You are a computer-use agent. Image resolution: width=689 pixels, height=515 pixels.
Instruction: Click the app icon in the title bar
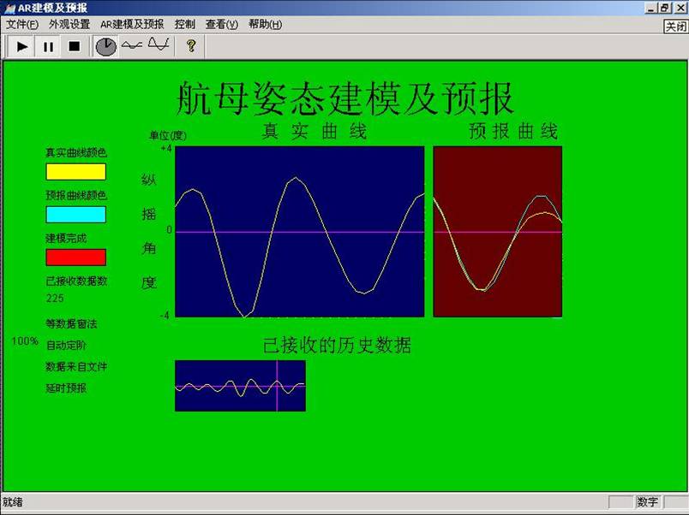coord(9,8)
